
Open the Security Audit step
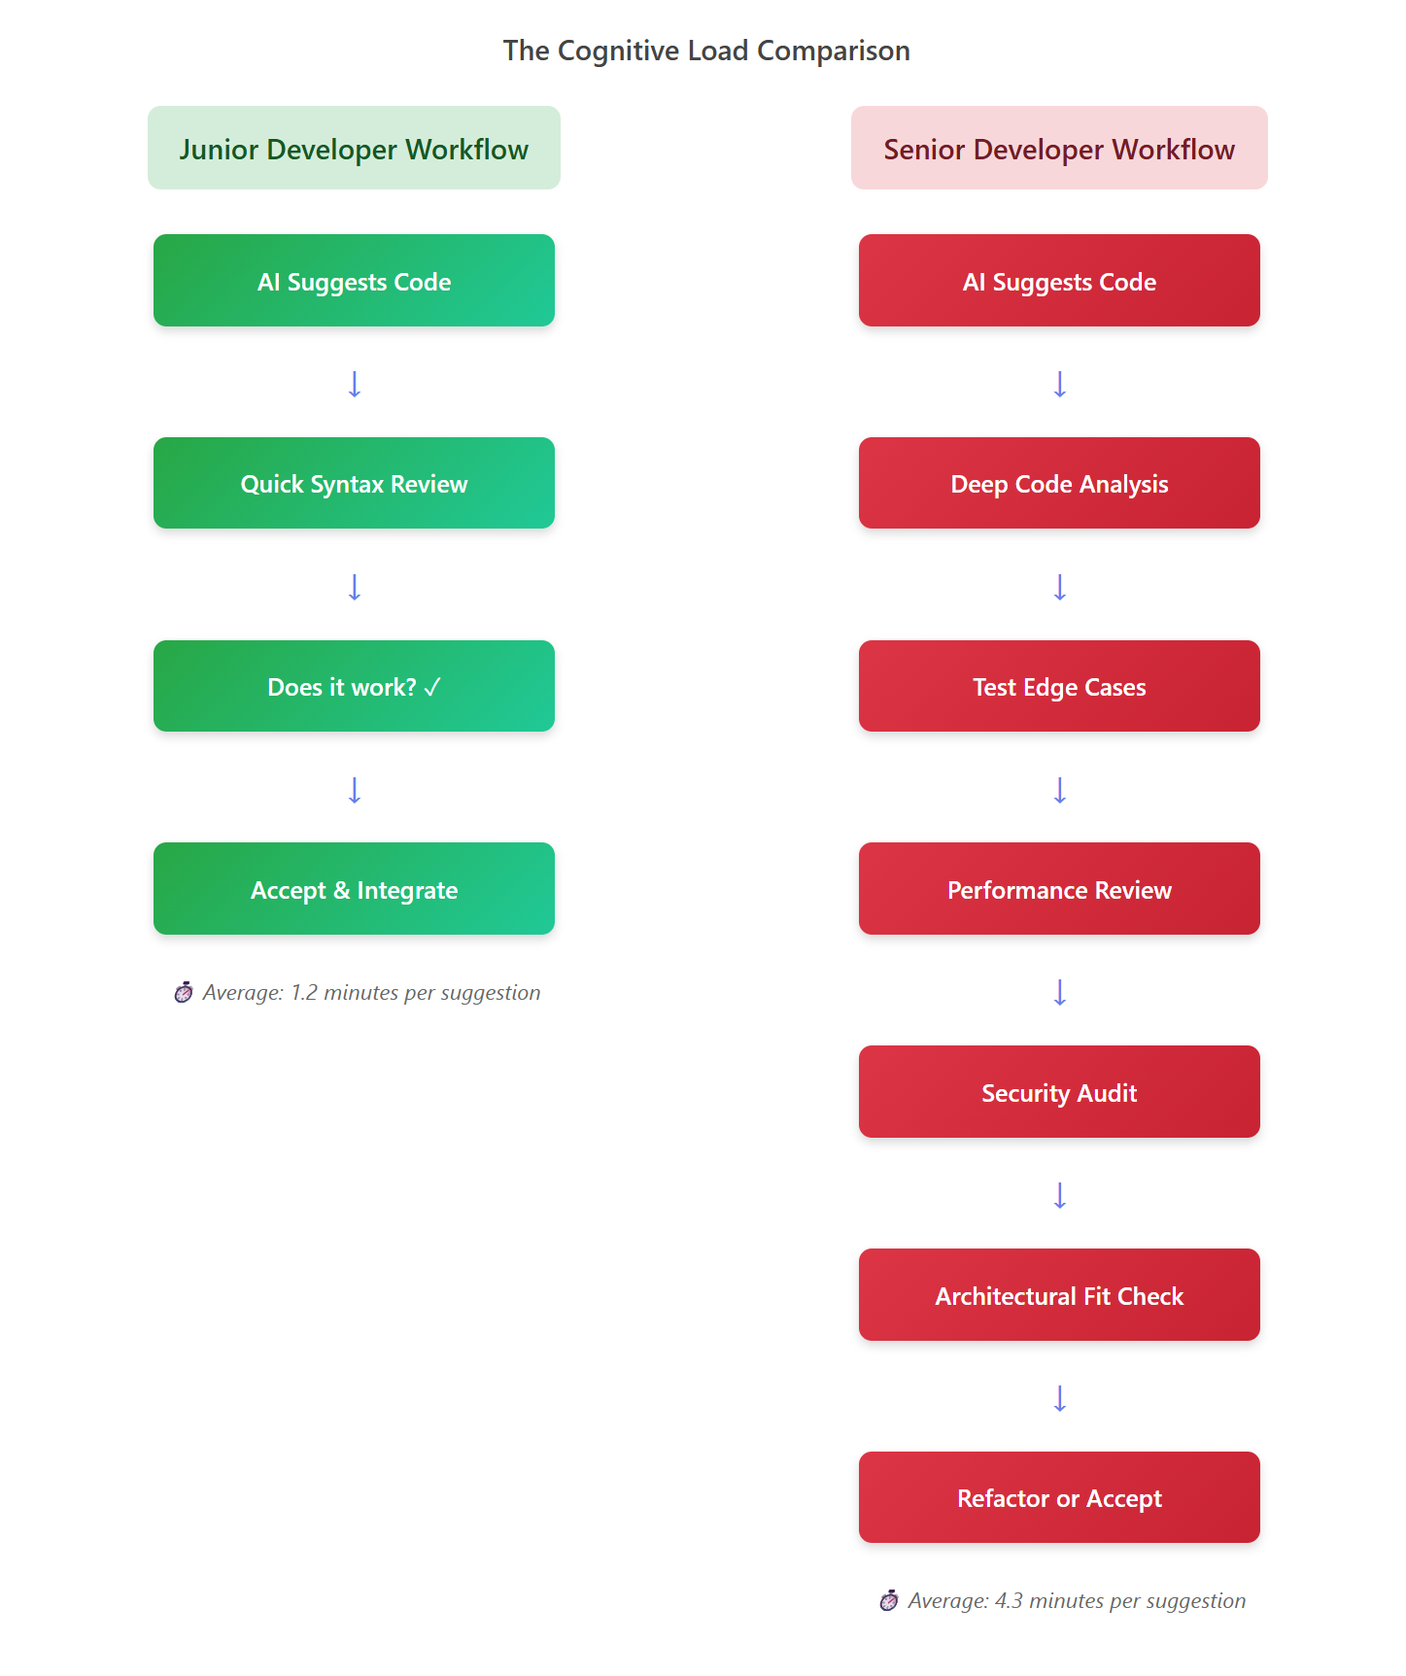(1059, 1092)
